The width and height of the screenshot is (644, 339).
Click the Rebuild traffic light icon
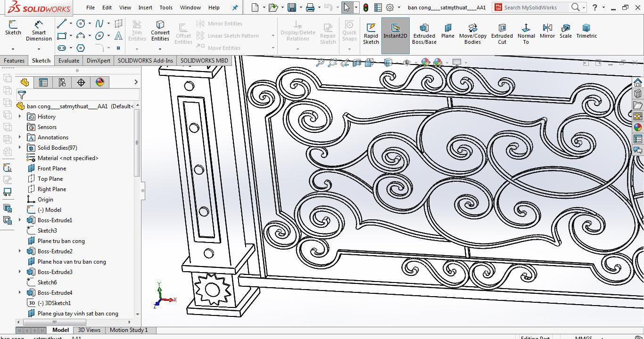tap(366, 8)
